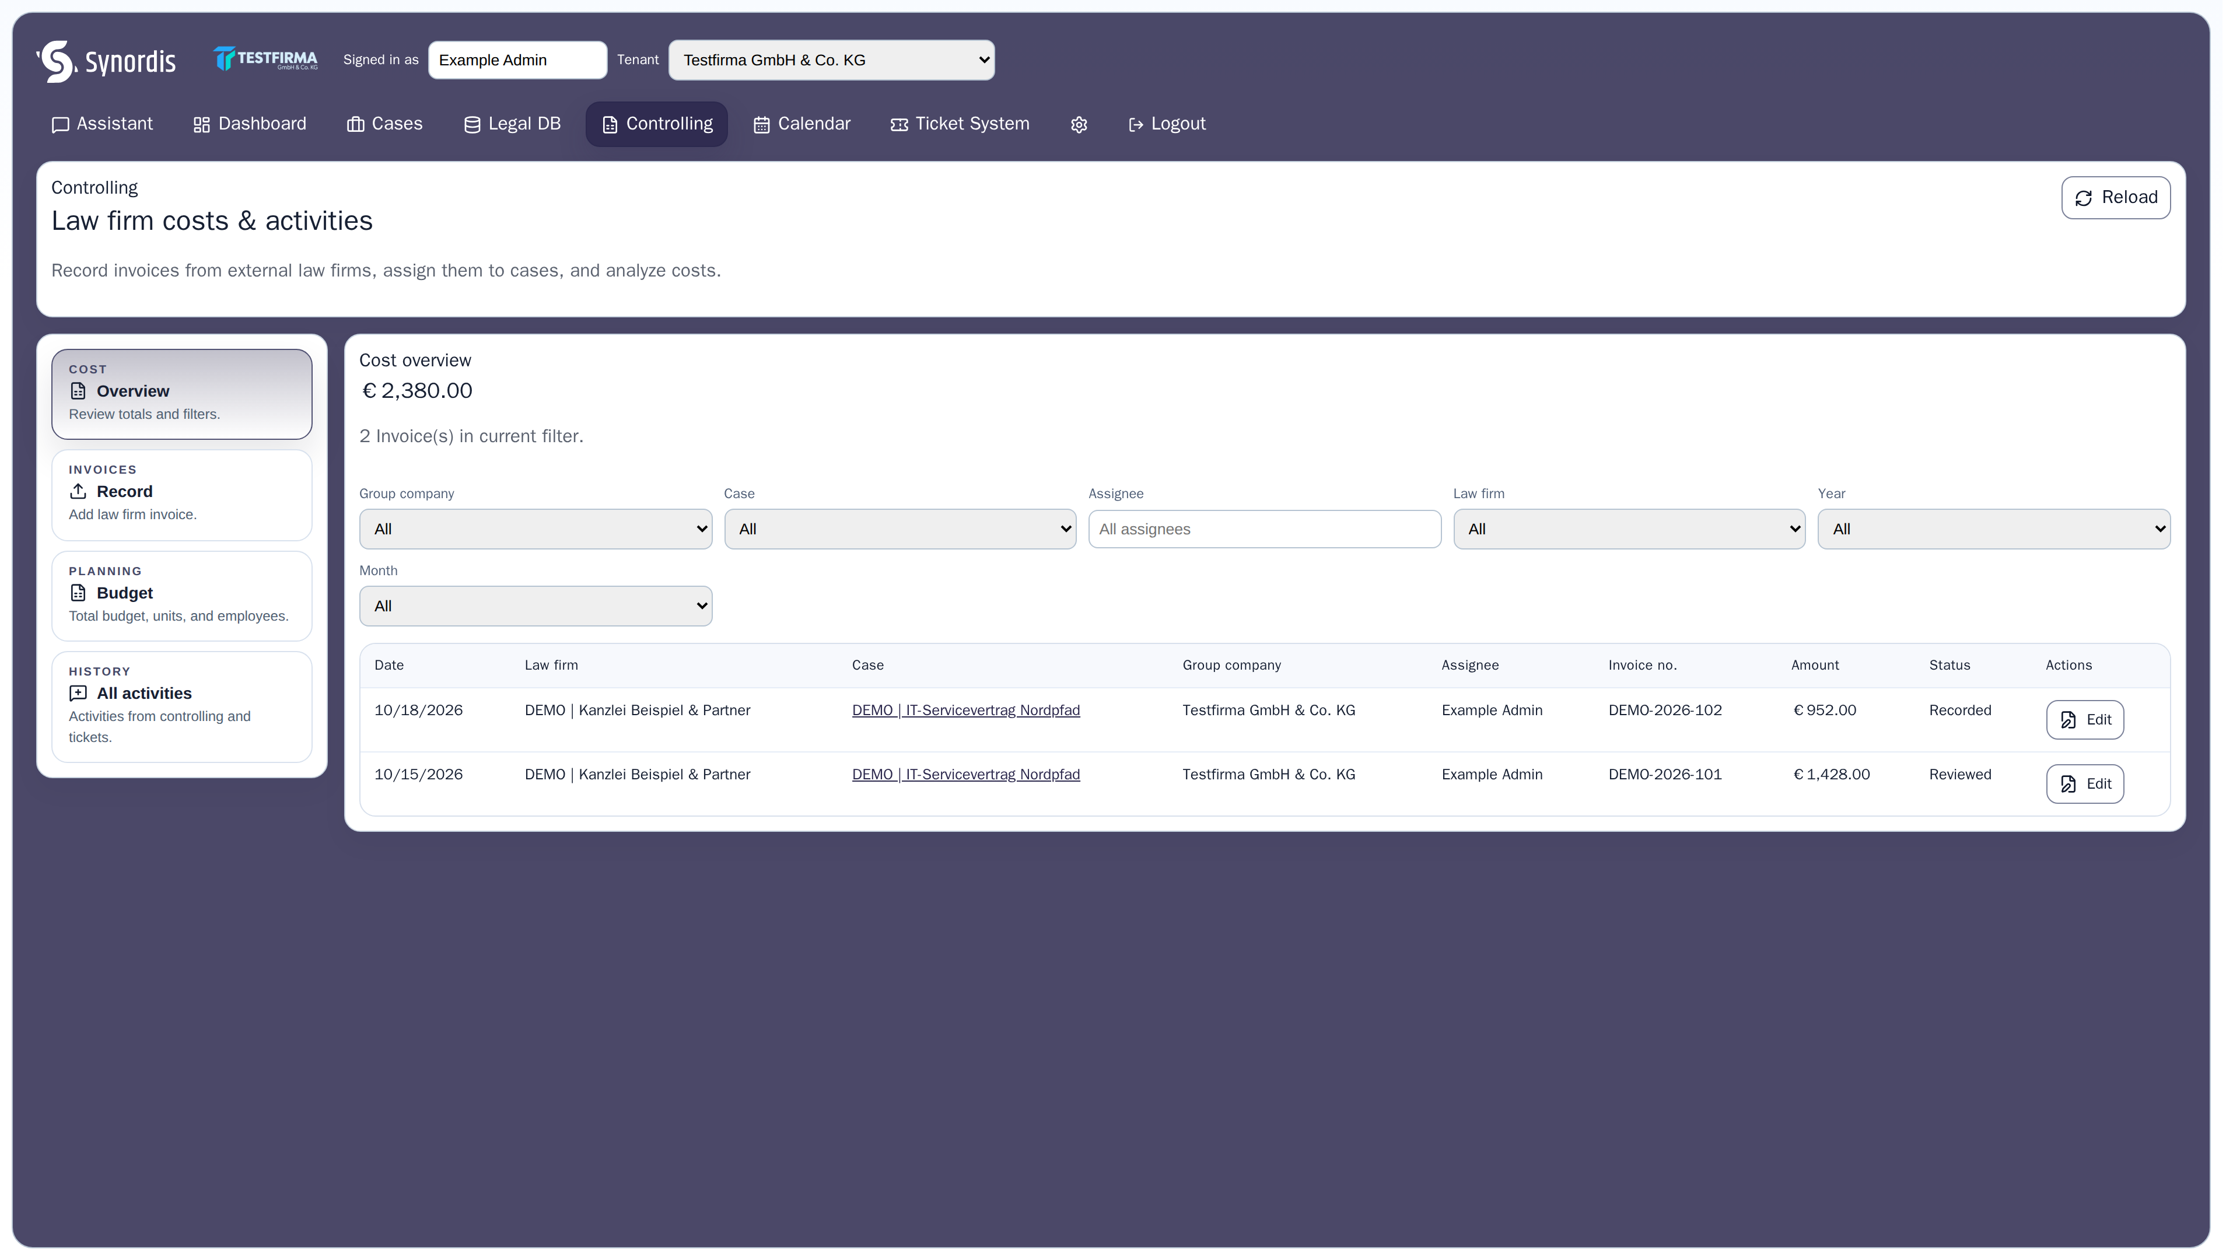Click the Dashboard grid icon
Viewport: 2240px width, 1260px height.
[x=202, y=125]
